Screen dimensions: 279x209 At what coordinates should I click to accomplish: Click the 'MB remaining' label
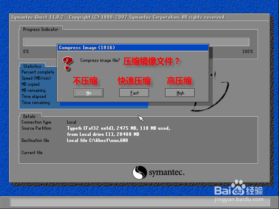34,91
